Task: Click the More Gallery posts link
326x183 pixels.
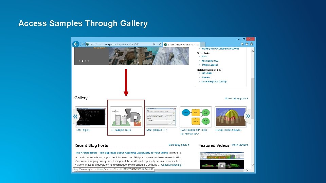Action: click(x=236, y=98)
